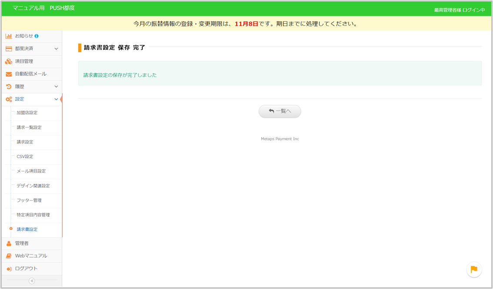Expand the 履歴 menu chevron
Screen dimensions: 493x289
coord(56,87)
